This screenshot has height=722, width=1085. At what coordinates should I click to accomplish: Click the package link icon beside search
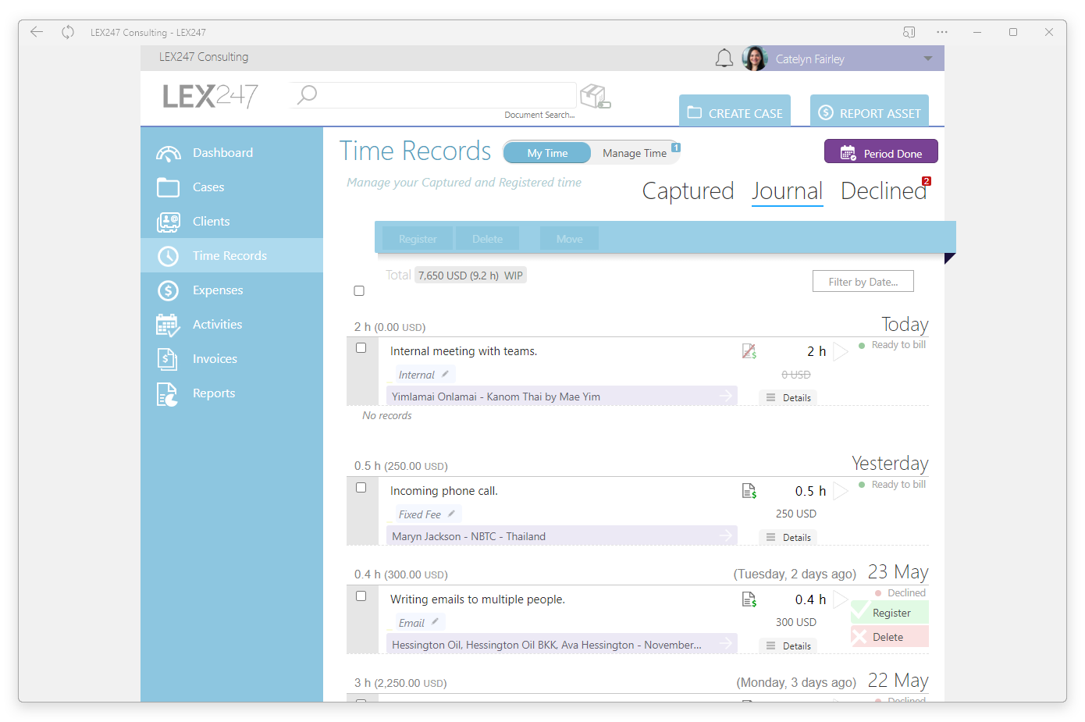click(x=596, y=97)
